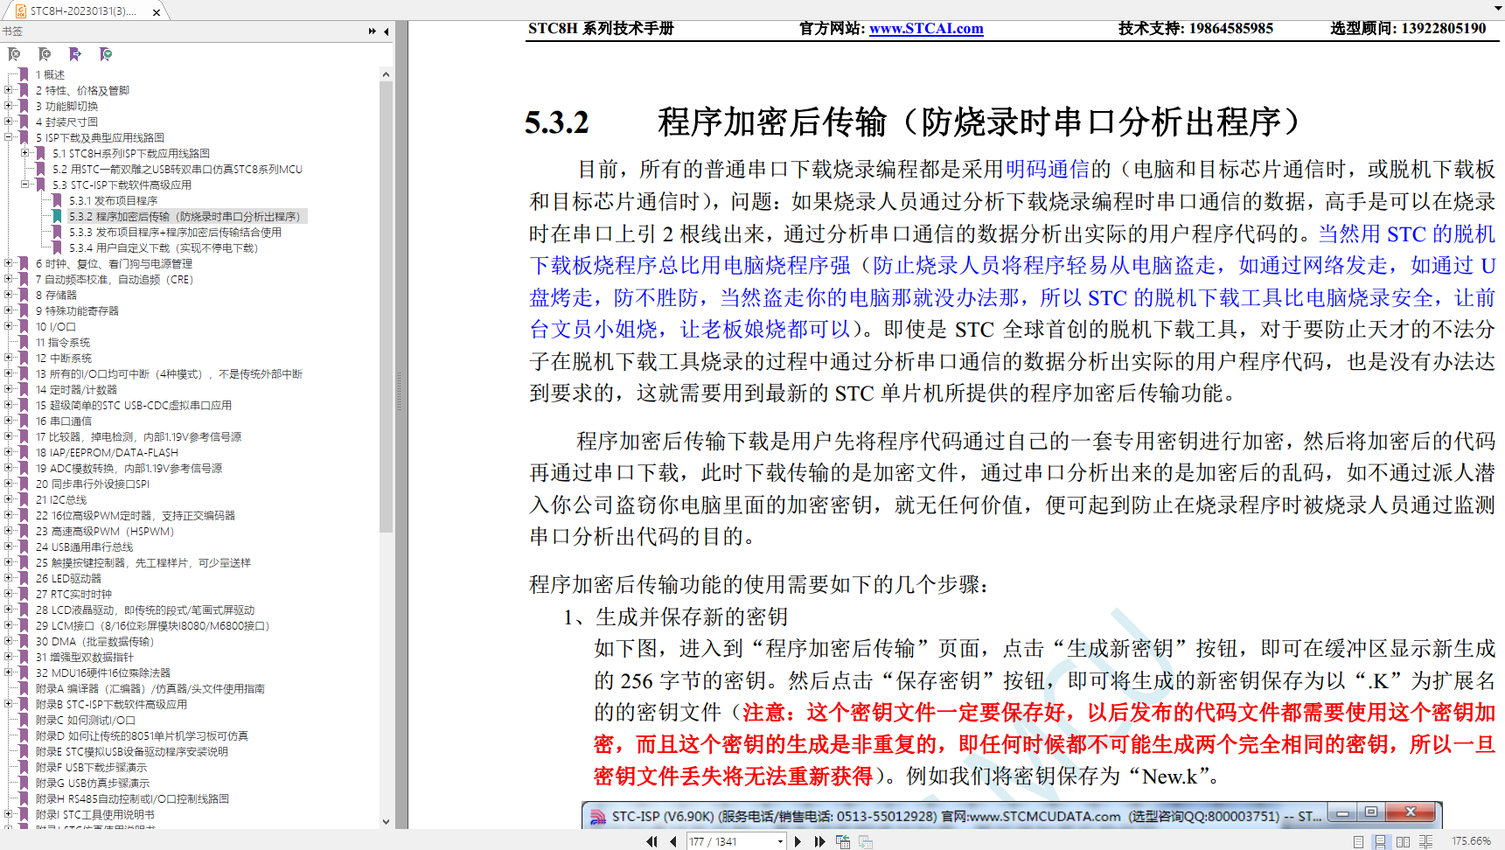Viewport: 1505px width, 850px height.
Task: Click the purple bookmark with blue arrow icon
Action: [75, 54]
